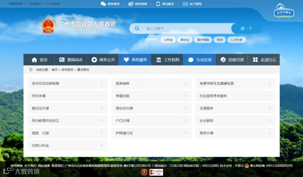303x177 pixels.
Task: Open the 生育服务 service item
Action: click(x=235, y=108)
